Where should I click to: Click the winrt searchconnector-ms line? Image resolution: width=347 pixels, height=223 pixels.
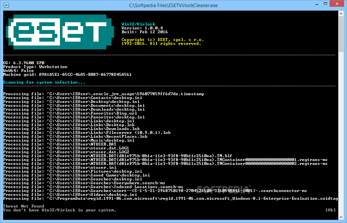pyautogui.click(x=155, y=191)
